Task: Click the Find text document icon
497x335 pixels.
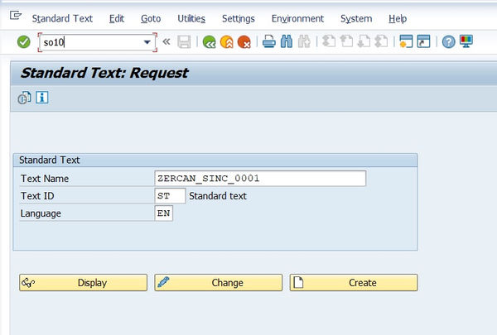Action: coord(24,98)
